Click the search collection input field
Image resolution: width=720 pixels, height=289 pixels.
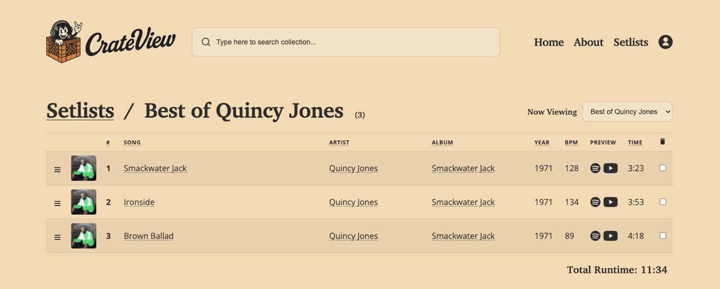[345, 42]
